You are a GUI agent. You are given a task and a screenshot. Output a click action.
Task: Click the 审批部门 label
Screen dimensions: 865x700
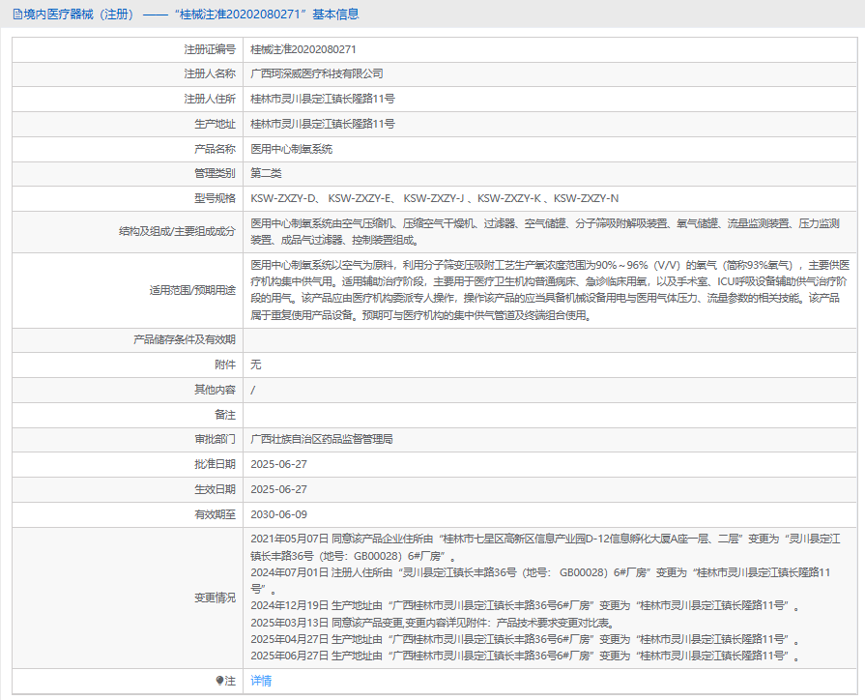(x=215, y=439)
